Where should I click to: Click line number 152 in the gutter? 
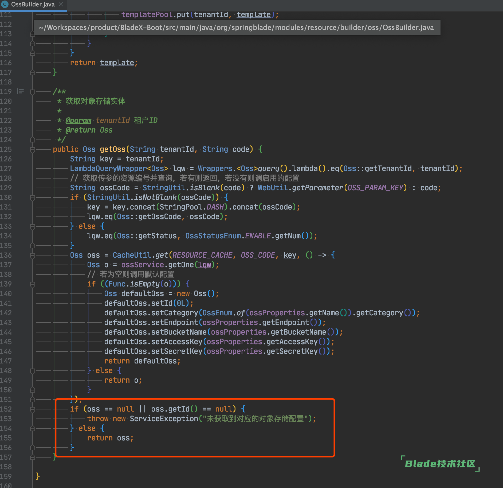pyautogui.click(x=6, y=409)
